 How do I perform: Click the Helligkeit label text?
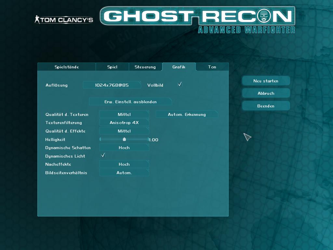(55, 139)
